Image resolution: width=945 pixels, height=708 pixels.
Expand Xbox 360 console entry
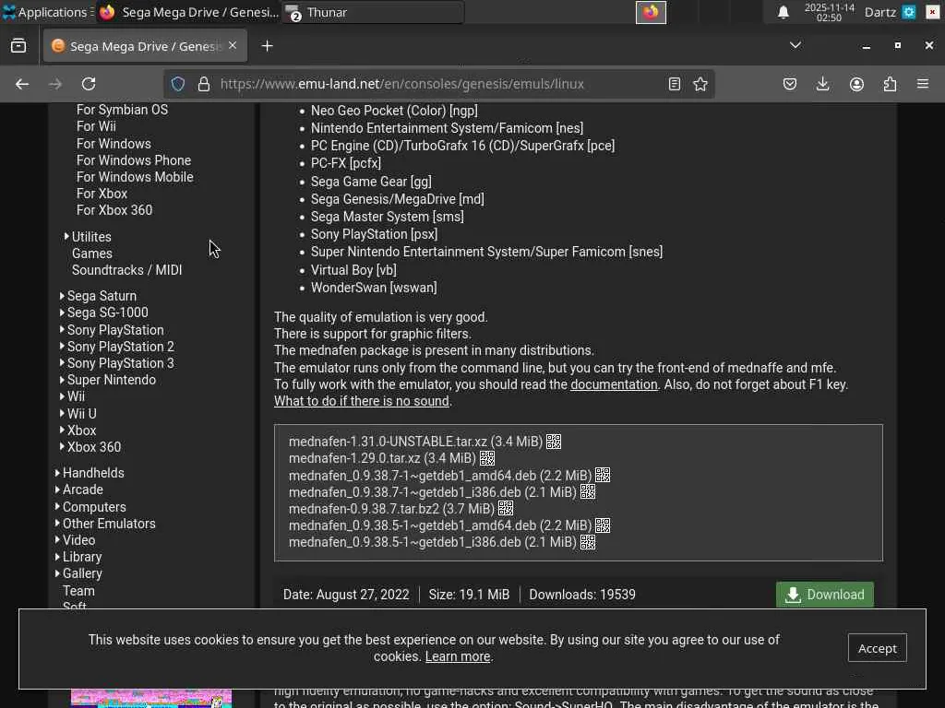62,447
